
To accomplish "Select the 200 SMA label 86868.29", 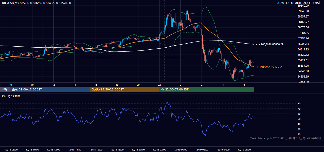I will point(270,44).
